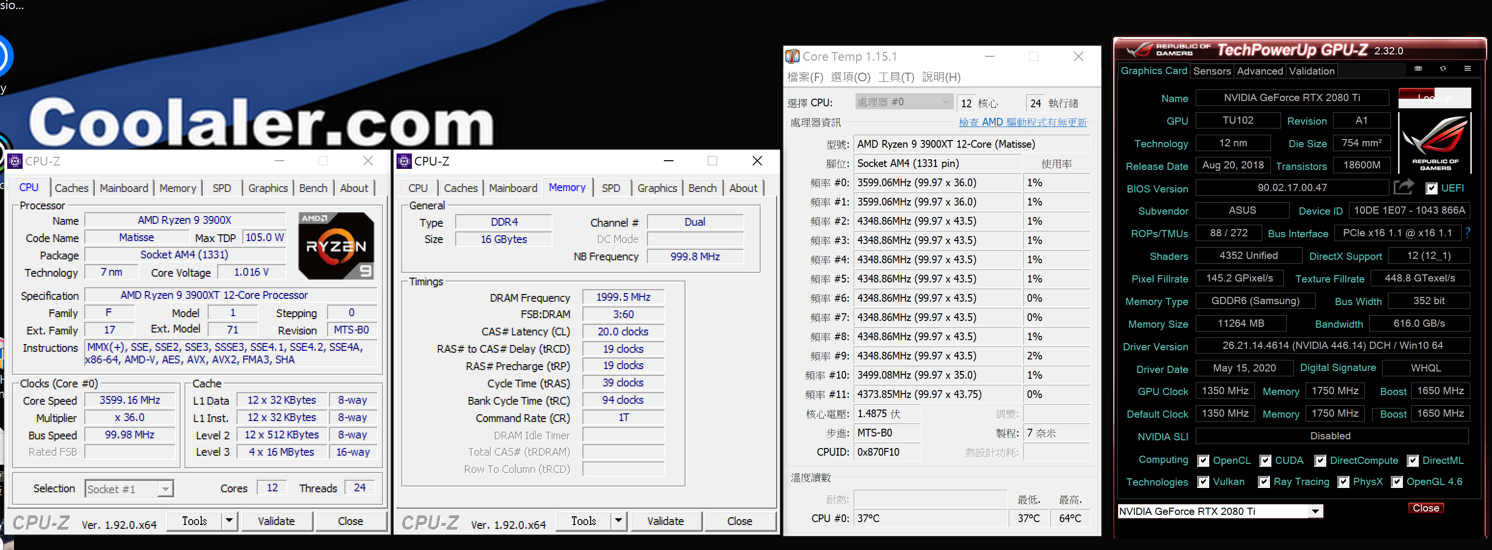Select the Graphics Card tab in GPU-Z

pos(1154,71)
